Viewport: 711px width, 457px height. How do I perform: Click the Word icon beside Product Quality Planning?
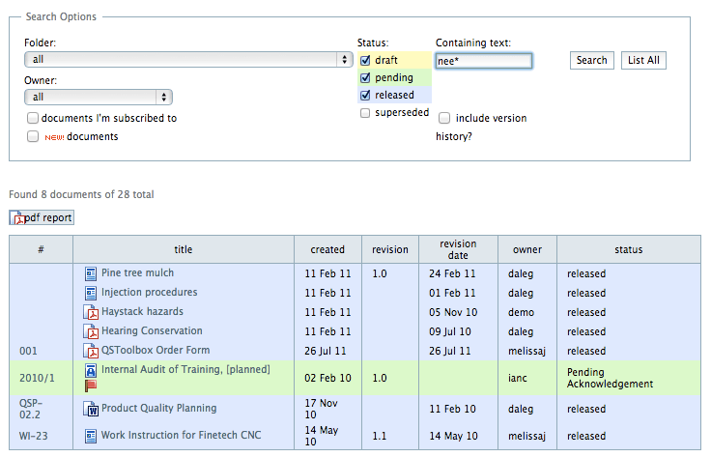[91, 409]
